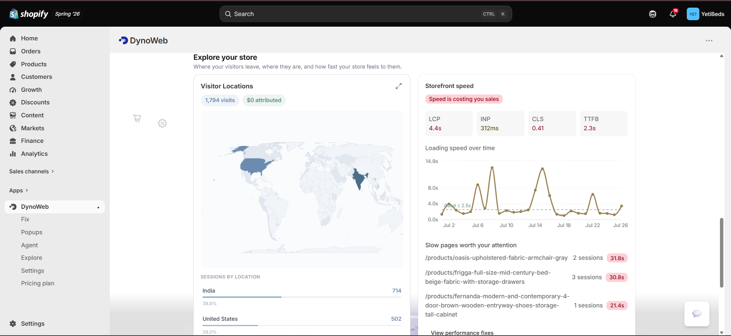Click the YetiBeds store avatar
Screen dimensions: 731x336
pyautogui.click(x=693, y=14)
